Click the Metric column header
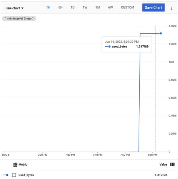The width and height of the screenshot is (178, 179). click(x=23, y=164)
